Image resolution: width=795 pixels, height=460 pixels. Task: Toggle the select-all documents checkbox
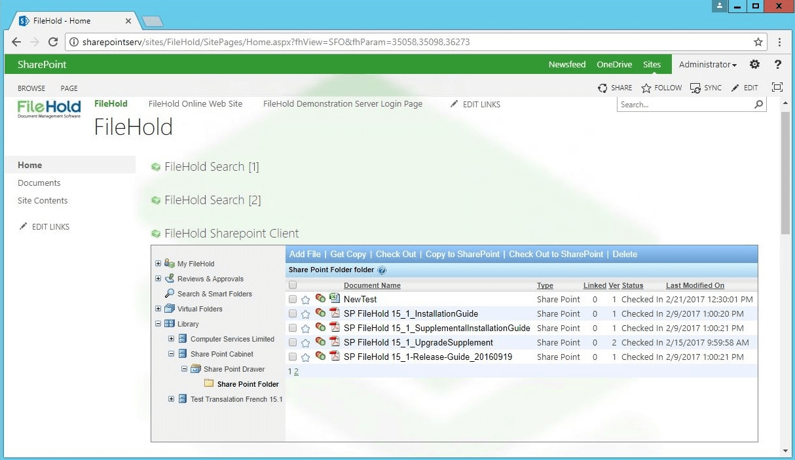pos(293,285)
